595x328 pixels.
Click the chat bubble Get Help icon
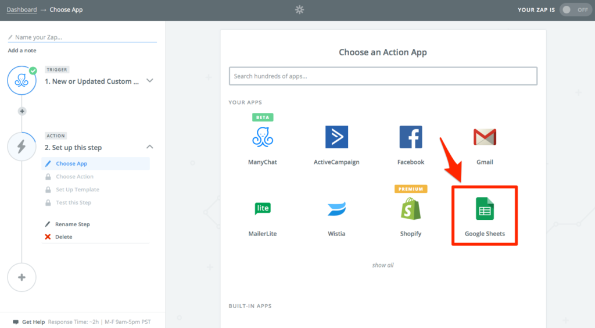tap(16, 322)
